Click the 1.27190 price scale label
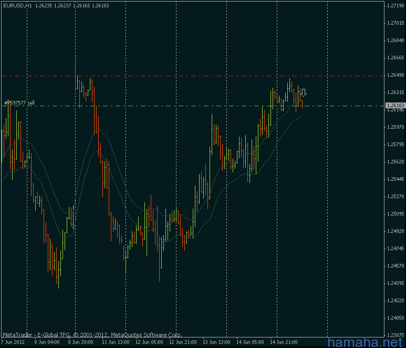The image size is (406, 348). pos(395,6)
